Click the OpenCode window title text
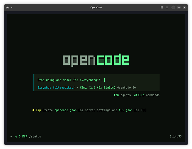Screen dimensions: 192x149 click(96, 7)
